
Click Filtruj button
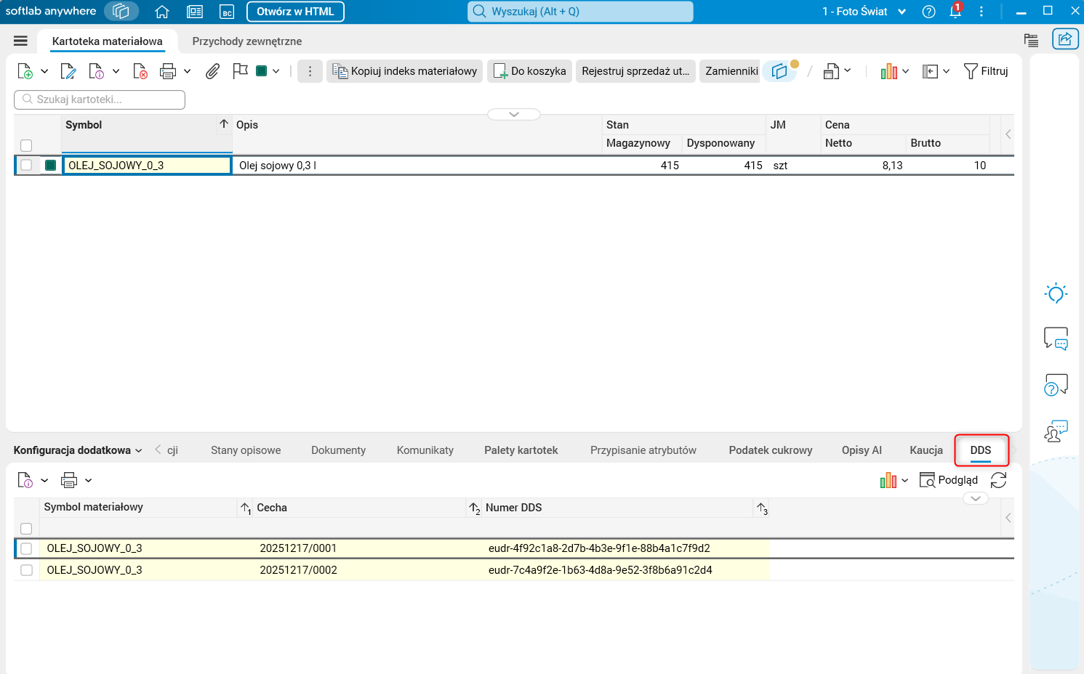[x=986, y=71]
